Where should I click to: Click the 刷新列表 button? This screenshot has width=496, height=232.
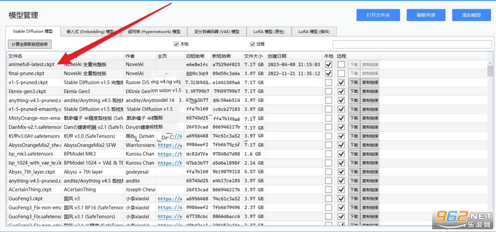coord(426,15)
